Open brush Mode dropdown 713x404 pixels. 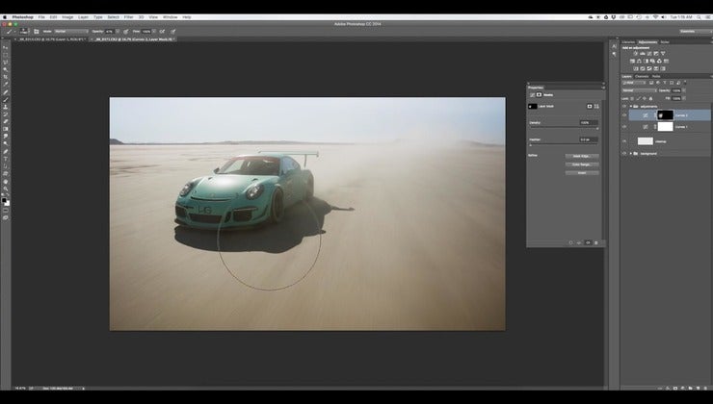click(71, 32)
